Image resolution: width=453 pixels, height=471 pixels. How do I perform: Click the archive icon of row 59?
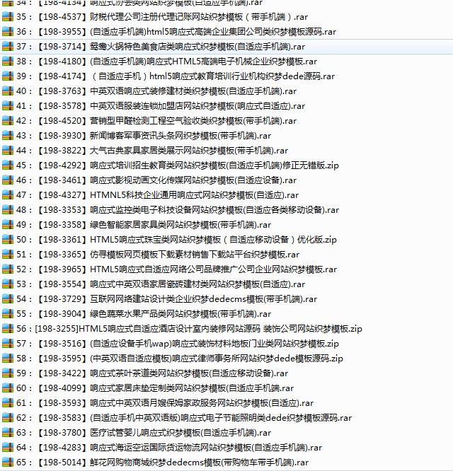pyautogui.click(x=8, y=373)
